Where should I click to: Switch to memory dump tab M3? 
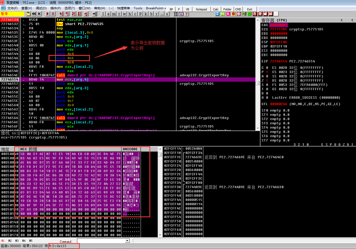point(17,241)
